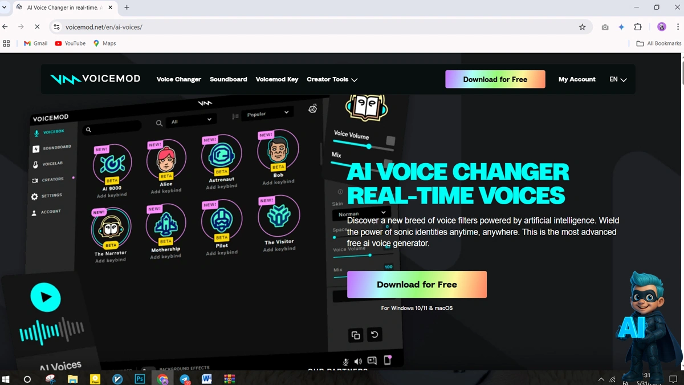Open a new browser tab
The image size is (684, 385).
click(x=127, y=7)
